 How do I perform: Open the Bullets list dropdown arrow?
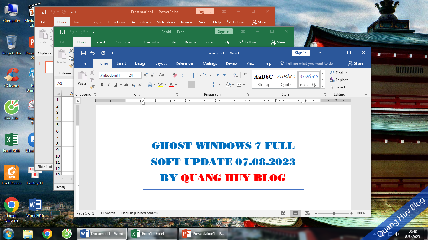tap(190, 75)
